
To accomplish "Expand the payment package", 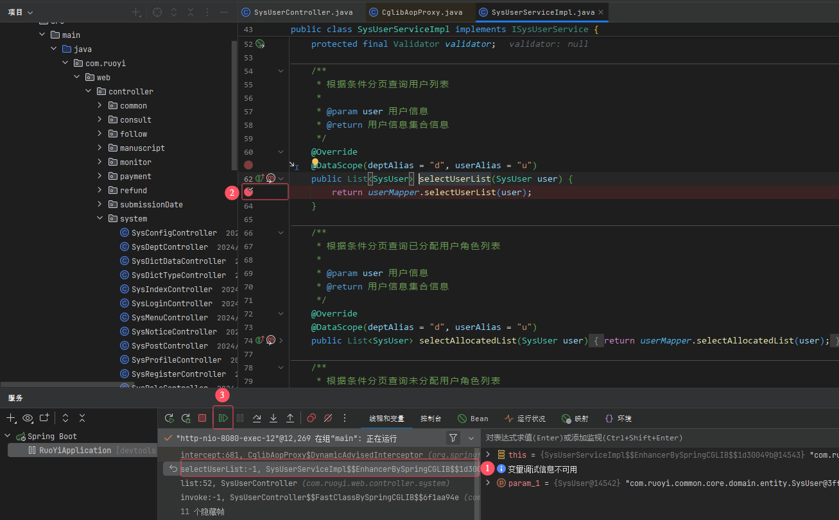I will click(100, 176).
